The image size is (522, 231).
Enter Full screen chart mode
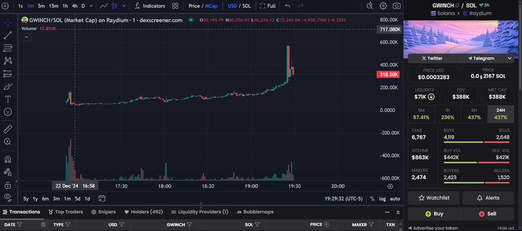tap(268, 6)
